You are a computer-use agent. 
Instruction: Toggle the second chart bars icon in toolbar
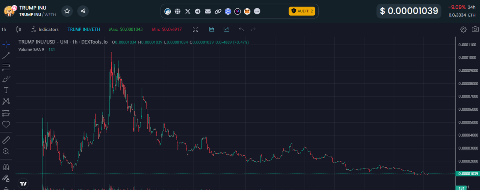(226, 29)
